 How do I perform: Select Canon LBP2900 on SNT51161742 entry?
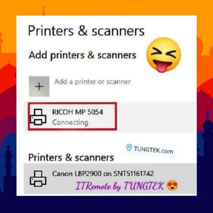[103, 174]
